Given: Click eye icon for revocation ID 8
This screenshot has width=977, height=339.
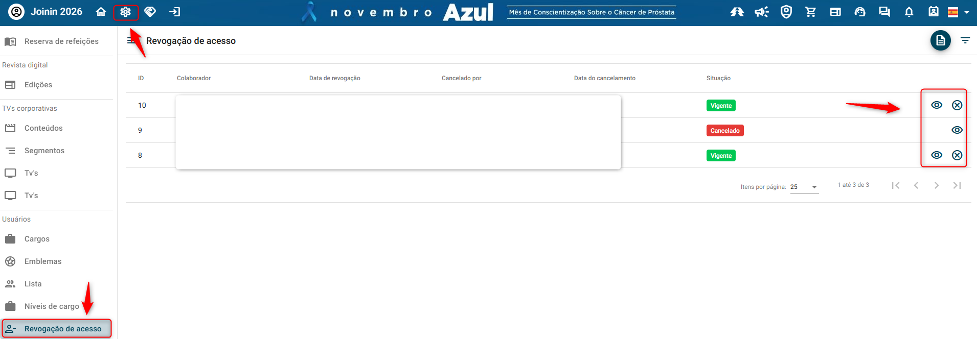Looking at the screenshot, I should (936, 155).
